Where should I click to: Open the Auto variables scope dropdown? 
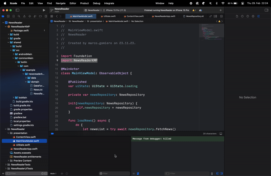coord(53,174)
